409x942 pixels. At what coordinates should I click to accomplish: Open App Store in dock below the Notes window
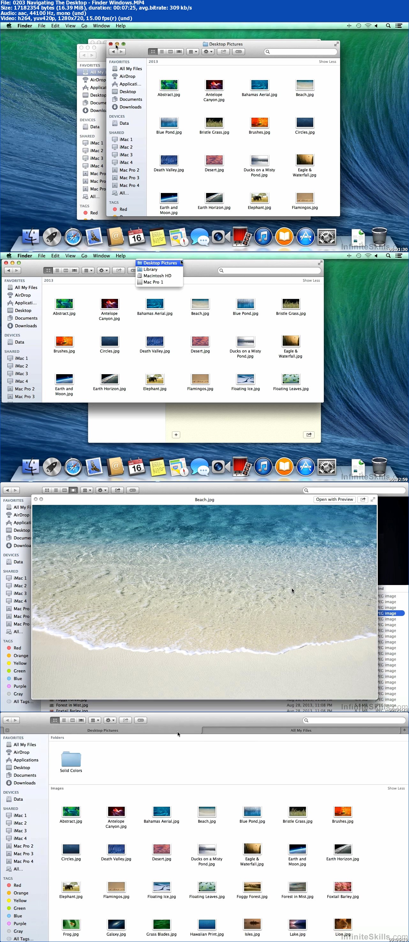(305, 467)
